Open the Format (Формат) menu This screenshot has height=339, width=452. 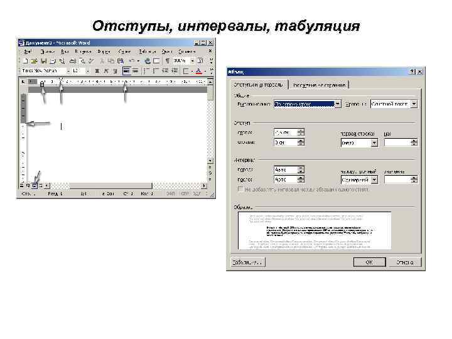click(x=104, y=51)
